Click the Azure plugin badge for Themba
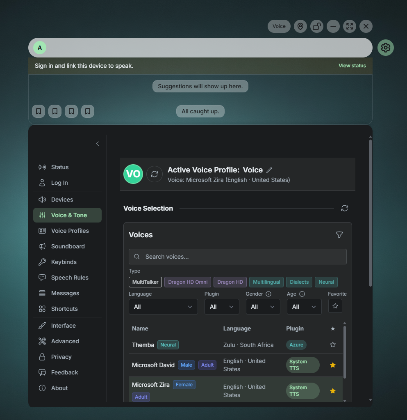 point(296,345)
